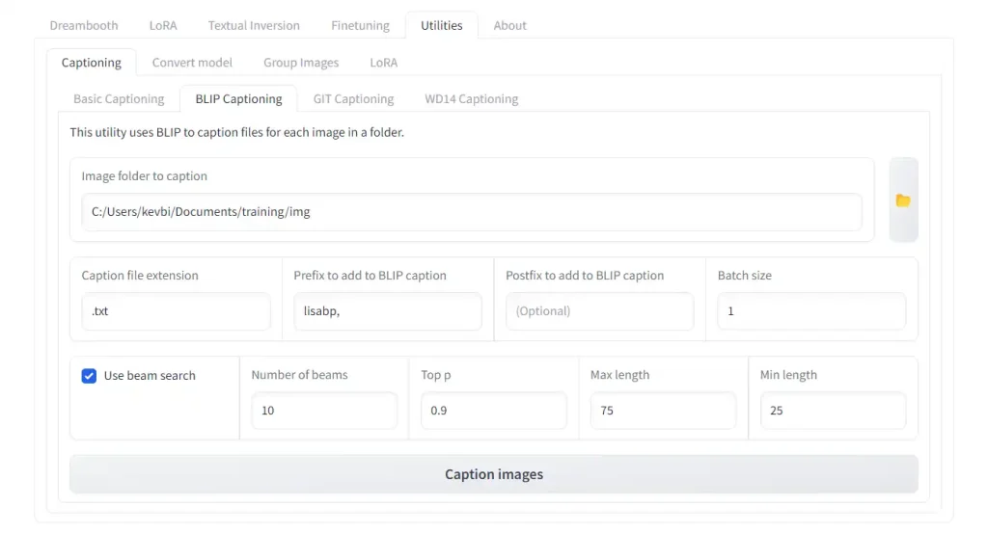Focus the Max length input
This screenshot has height=534, width=988.
click(x=663, y=411)
